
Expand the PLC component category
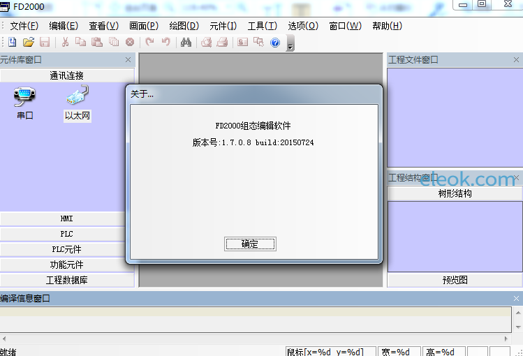(x=67, y=234)
